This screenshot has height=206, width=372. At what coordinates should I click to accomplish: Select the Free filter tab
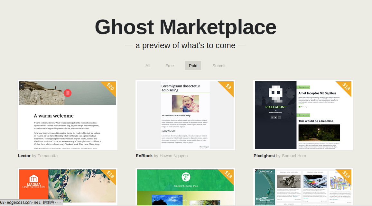(169, 66)
